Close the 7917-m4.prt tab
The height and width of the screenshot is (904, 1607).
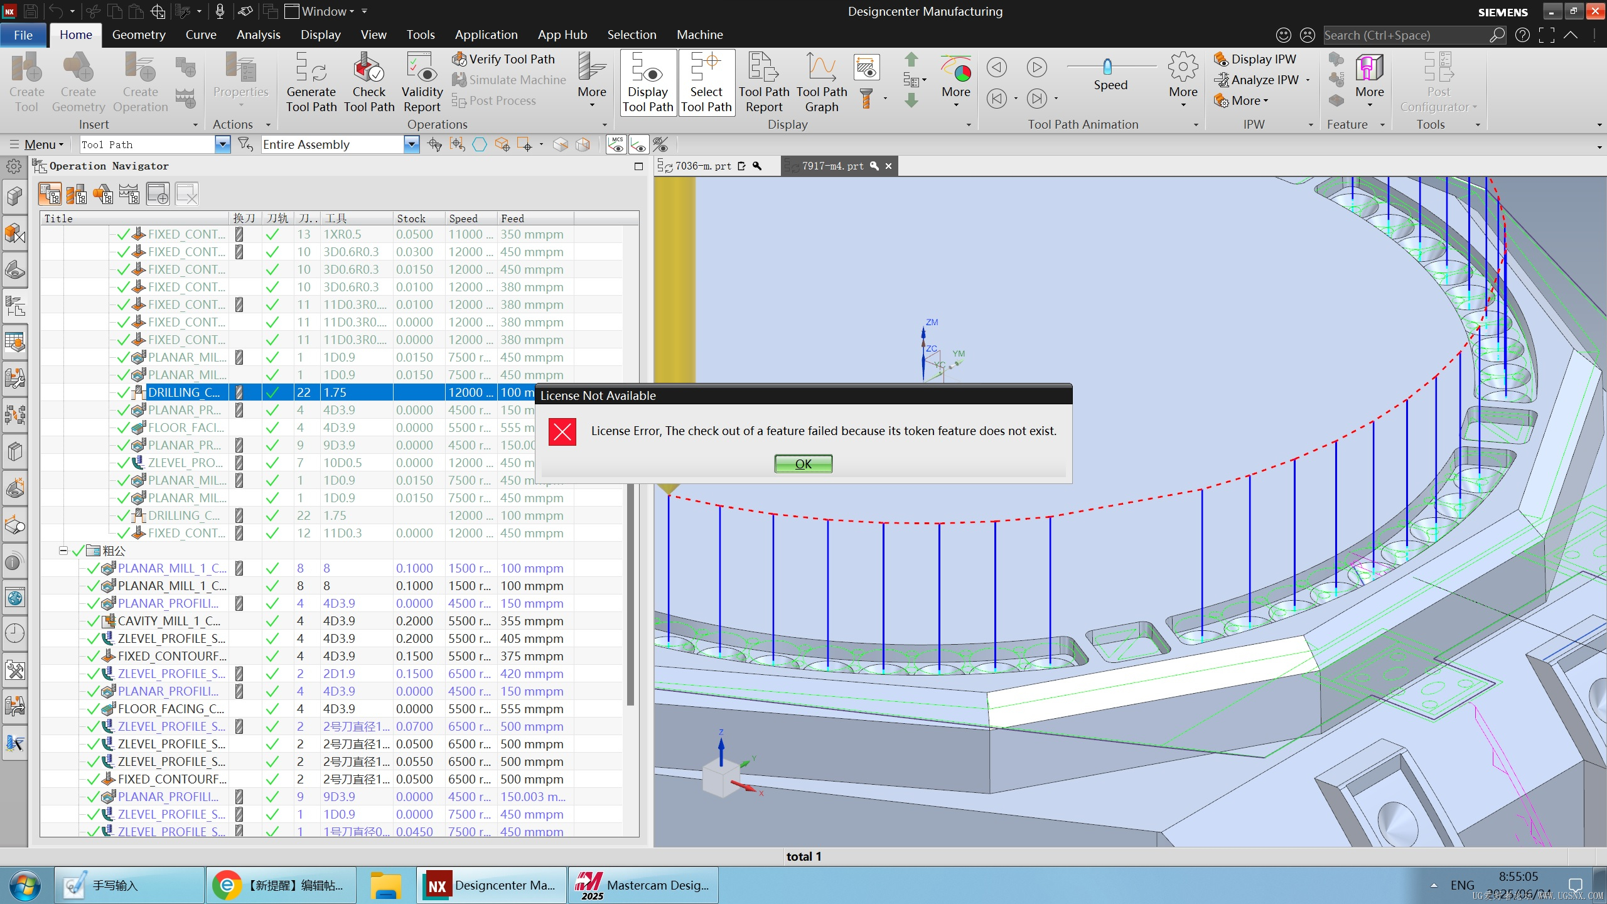(888, 166)
